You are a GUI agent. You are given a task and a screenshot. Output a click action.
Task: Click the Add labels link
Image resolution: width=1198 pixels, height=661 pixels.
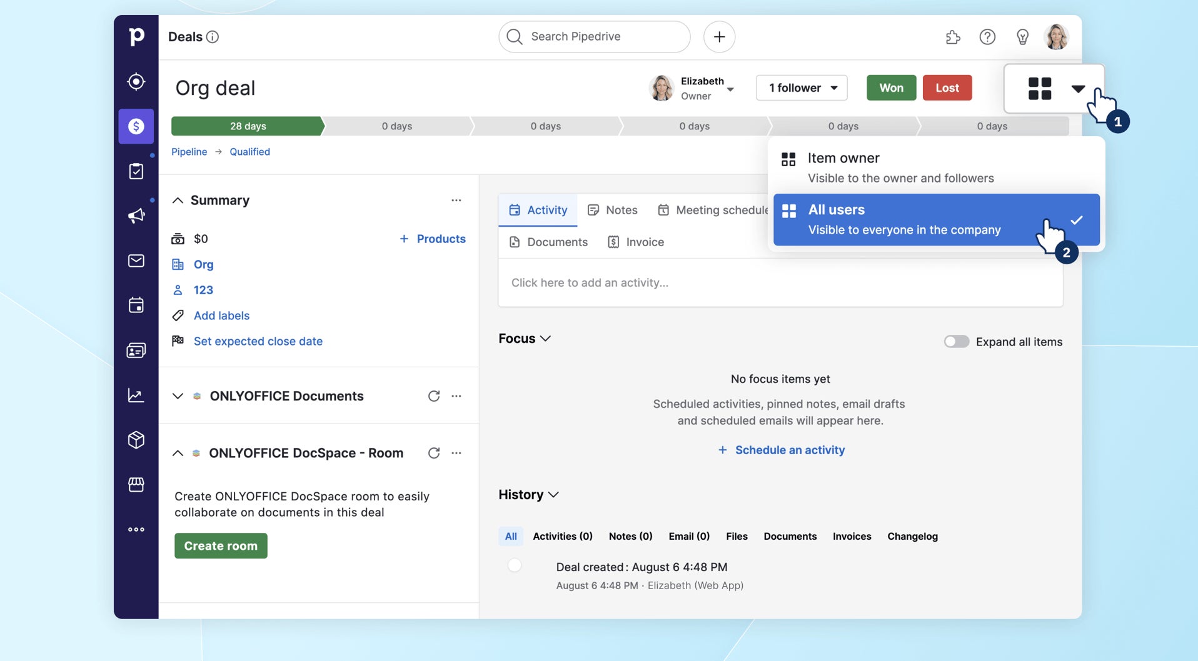[221, 316]
